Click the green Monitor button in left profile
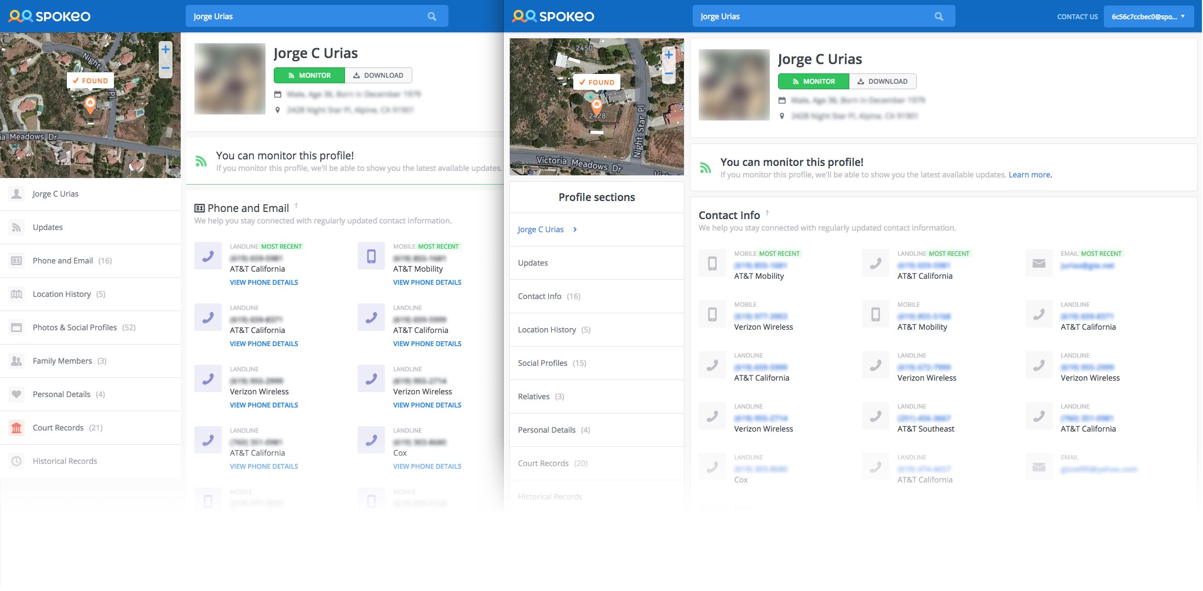 point(309,75)
